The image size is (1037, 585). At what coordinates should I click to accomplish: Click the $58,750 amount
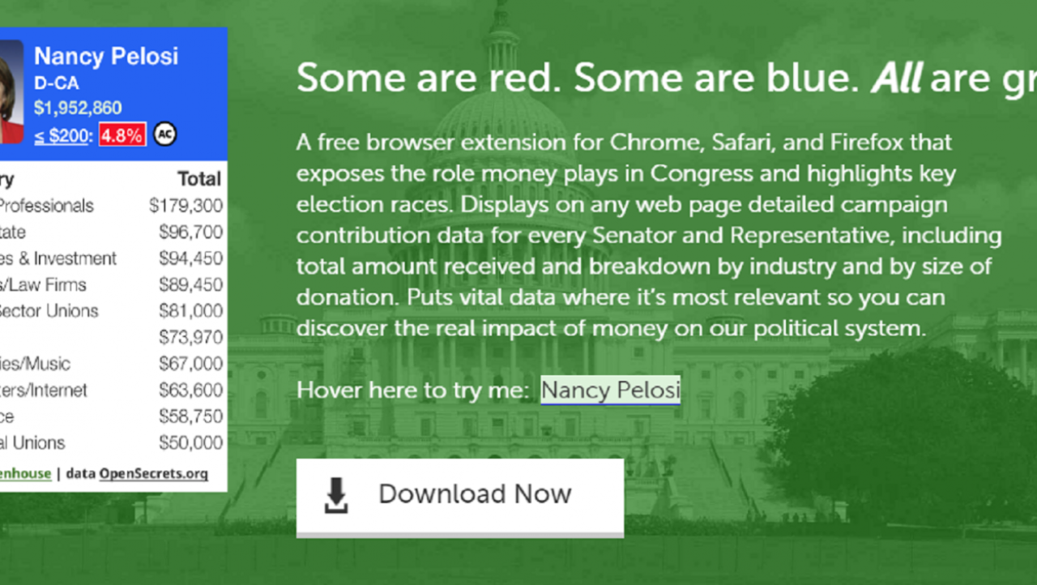coord(190,416)
